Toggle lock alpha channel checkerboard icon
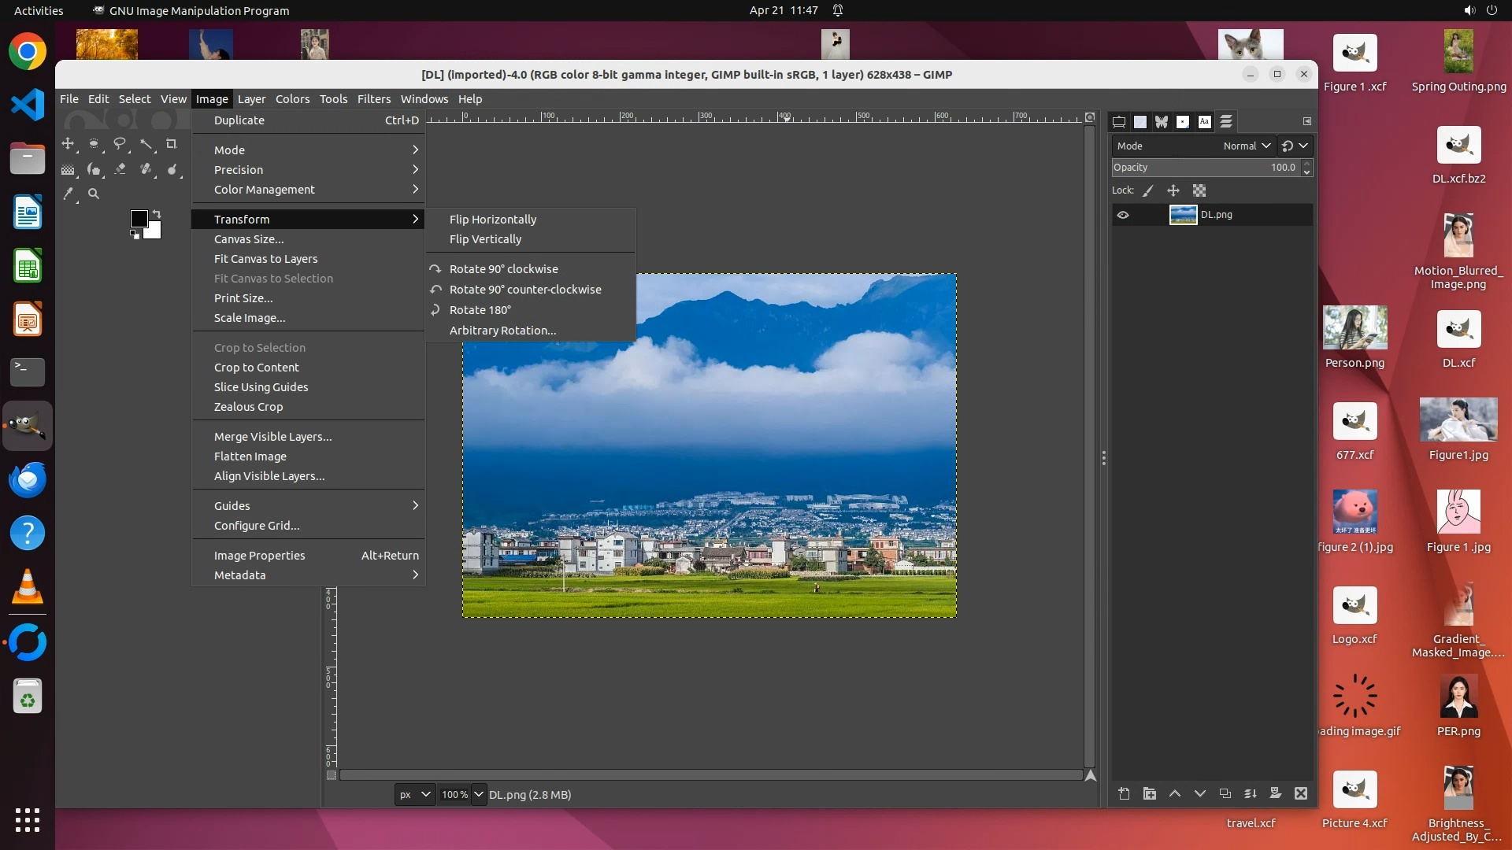 tap(1199, 190)
